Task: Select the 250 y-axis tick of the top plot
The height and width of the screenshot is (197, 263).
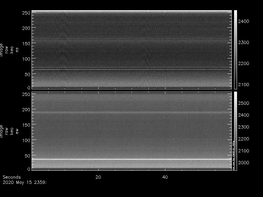Action: point(26,13)
